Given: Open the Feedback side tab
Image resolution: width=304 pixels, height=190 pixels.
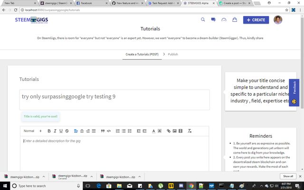Looking at the screenshot, I should (x=294, y=93).
